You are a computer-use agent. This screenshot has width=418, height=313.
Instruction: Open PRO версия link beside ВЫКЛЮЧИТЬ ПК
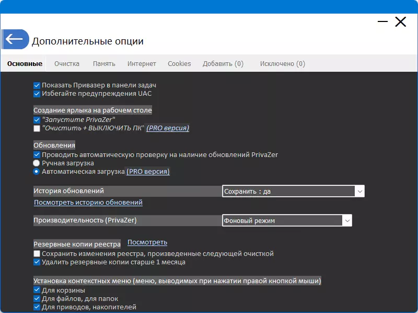click(168, 128)
